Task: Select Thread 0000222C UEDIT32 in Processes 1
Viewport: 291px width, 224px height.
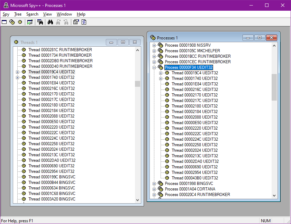Action: (x=195, y=134)
